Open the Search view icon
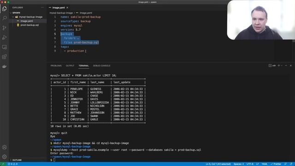 tap(4, 18)
